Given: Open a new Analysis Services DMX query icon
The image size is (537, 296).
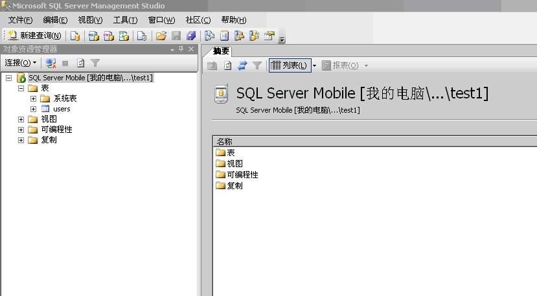Looking at the screenshot, I should pos(109,36).
